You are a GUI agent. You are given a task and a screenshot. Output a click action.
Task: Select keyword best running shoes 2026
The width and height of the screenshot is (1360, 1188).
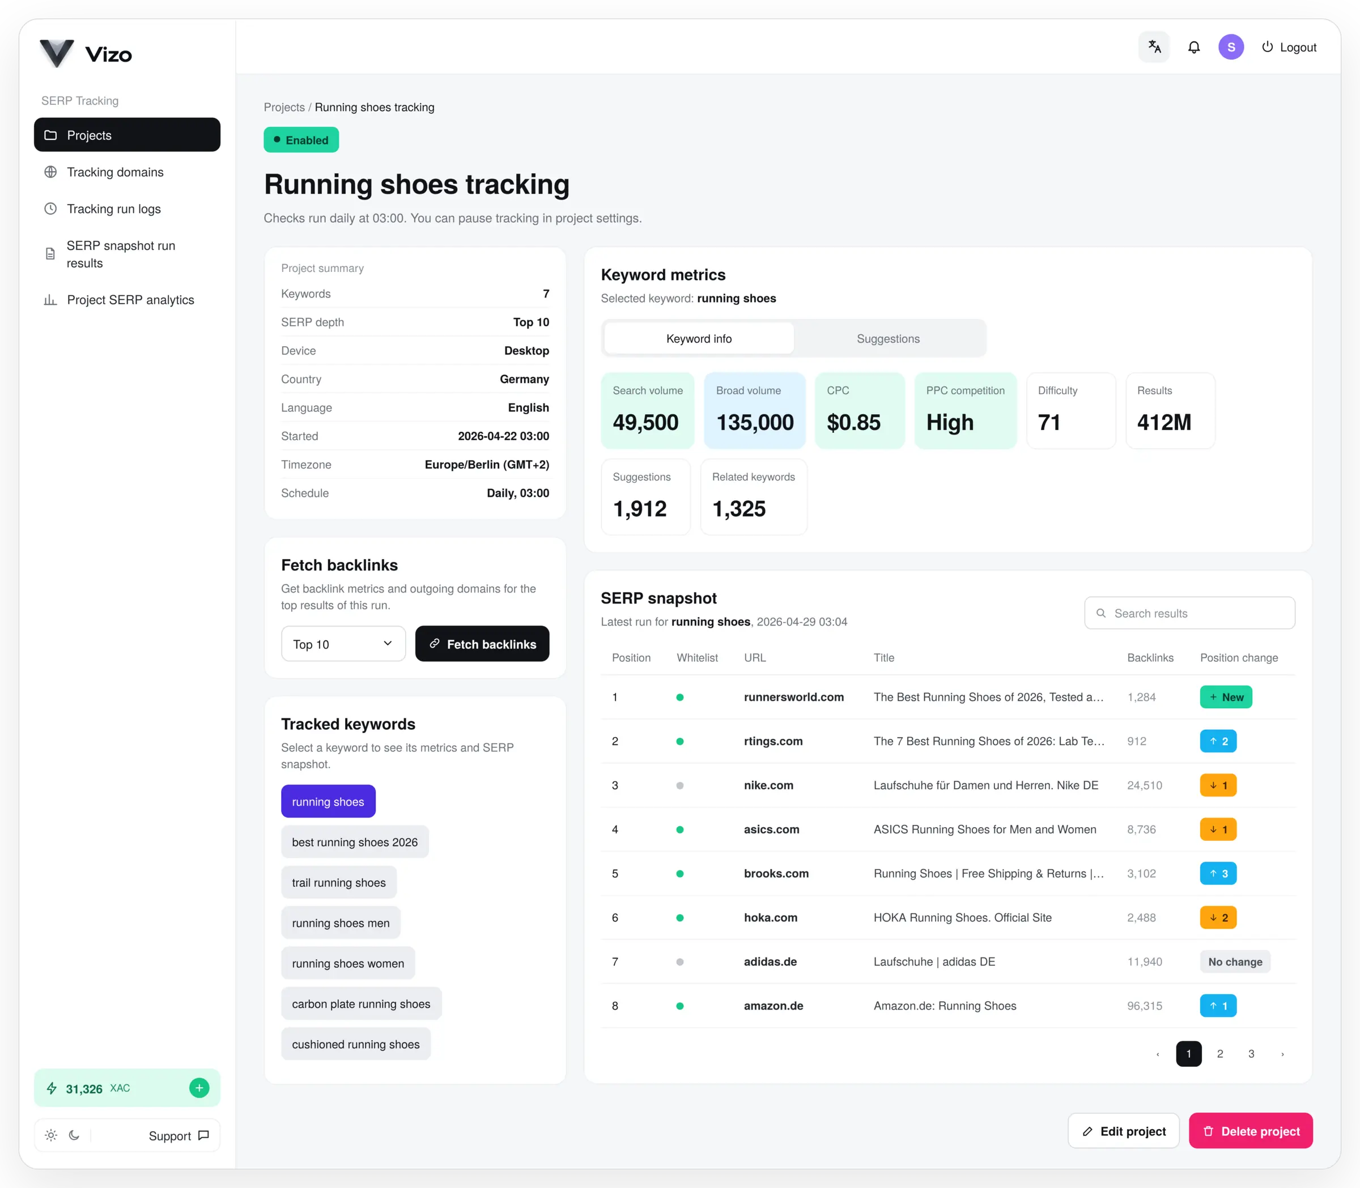pos(355,842)
